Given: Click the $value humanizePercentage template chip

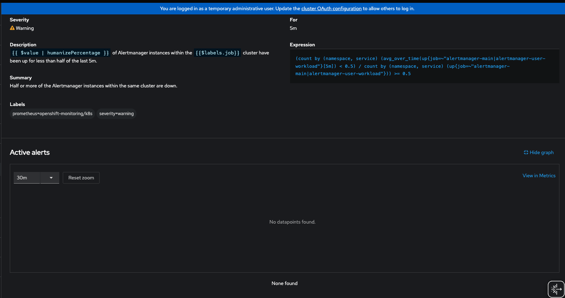Looking at the screenshot, I should point(60,53).
